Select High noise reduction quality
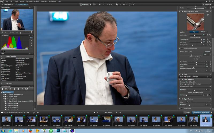The image size is (214, 133). click(194, 32)
